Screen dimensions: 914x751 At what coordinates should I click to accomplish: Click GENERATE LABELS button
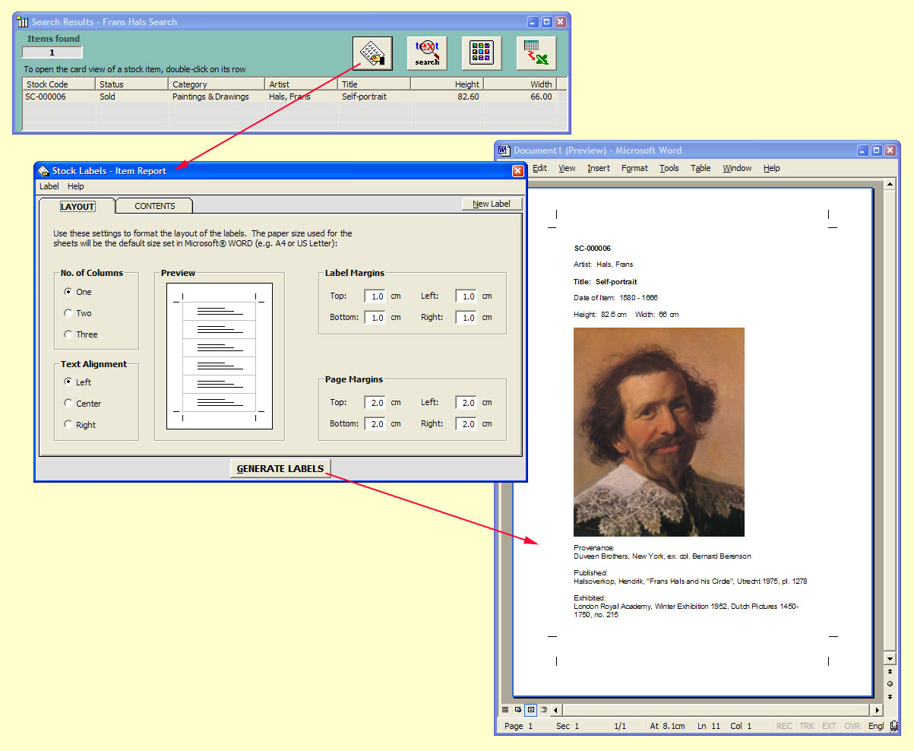(x=280, y=469)
